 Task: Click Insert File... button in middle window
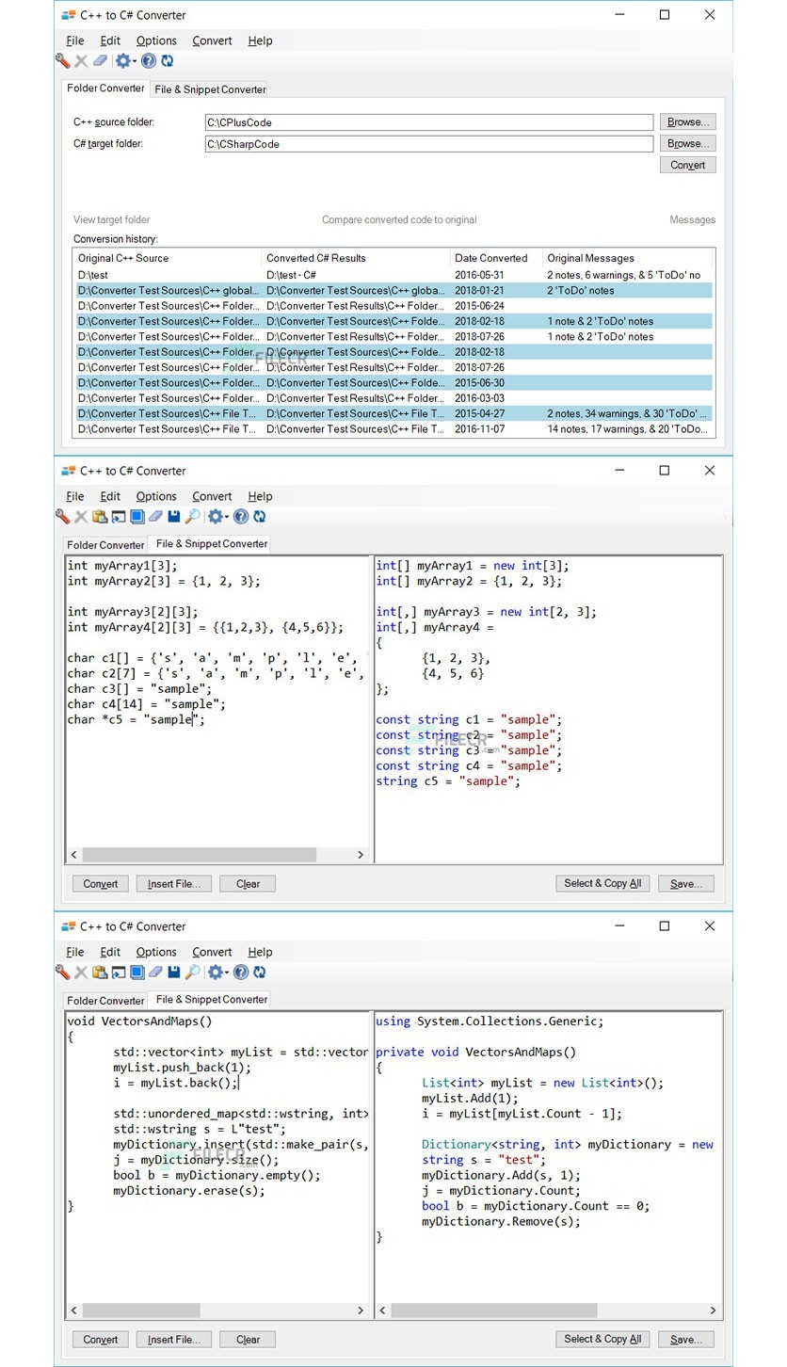coord(174,883)
